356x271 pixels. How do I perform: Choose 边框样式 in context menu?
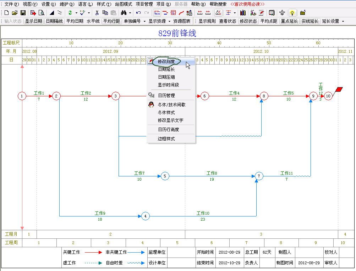pyautogui.click(x=171, y=139)
